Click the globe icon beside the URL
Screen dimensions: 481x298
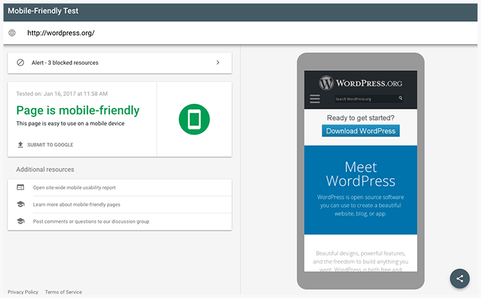[x=12, y=33]
